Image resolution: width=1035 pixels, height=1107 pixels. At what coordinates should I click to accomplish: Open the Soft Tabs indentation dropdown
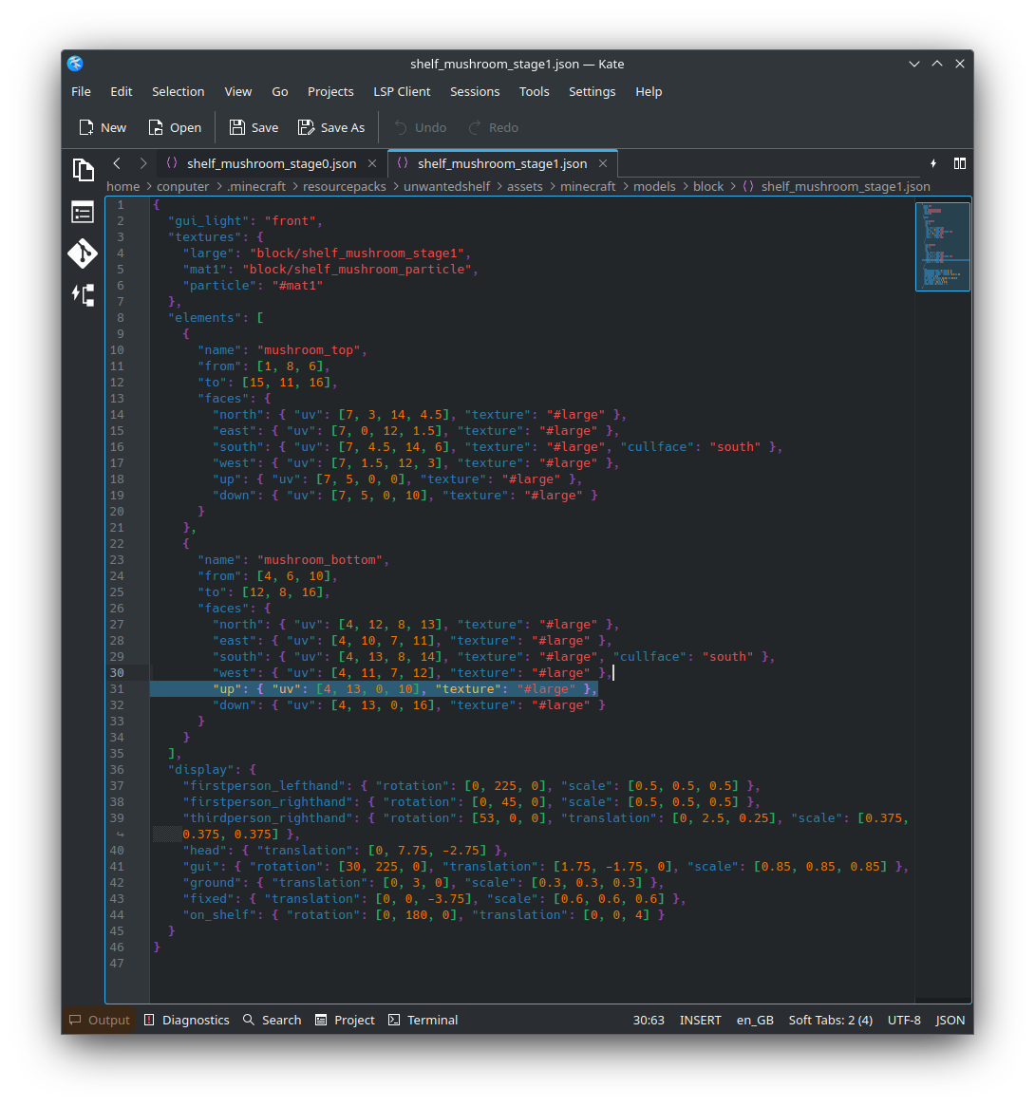click(830, 1020)
